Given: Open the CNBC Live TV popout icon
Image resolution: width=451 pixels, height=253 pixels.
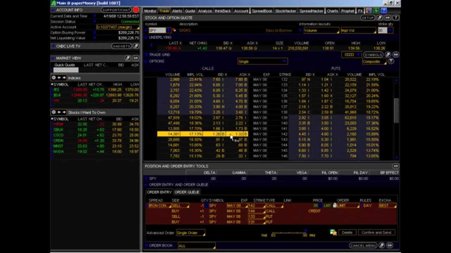Looking at the screenshot, I should tap(136, 46).
